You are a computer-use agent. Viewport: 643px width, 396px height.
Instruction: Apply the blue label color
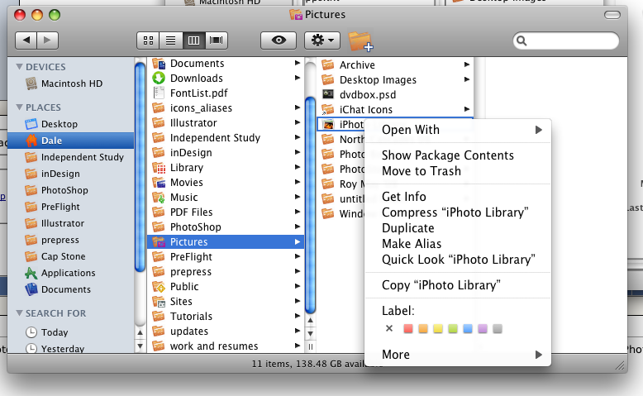tap(468, 328)
